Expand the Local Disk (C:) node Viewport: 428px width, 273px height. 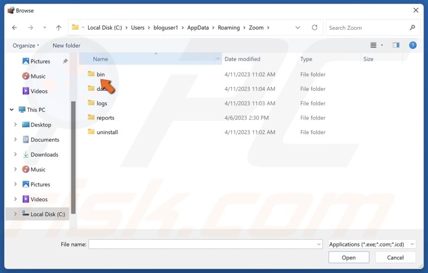point(15,214)
